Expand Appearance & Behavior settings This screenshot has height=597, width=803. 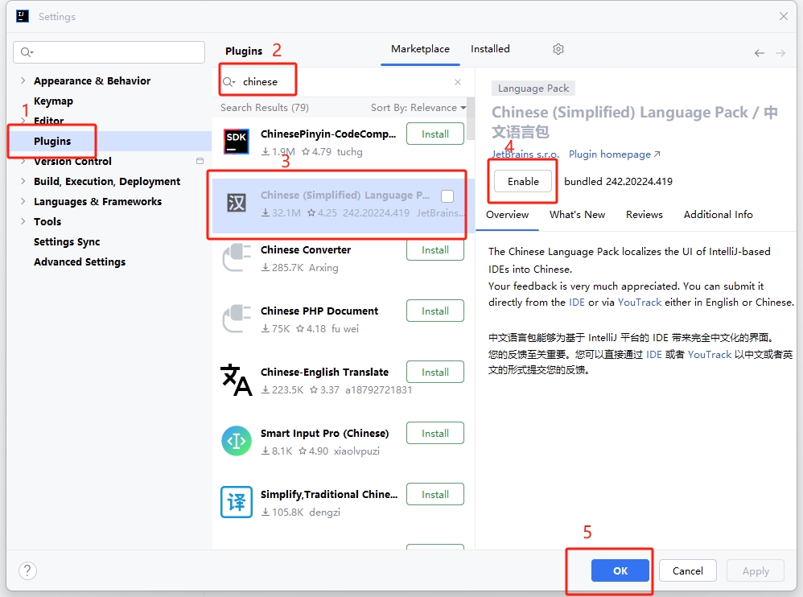pyautogui.click(x=23, y=80)
